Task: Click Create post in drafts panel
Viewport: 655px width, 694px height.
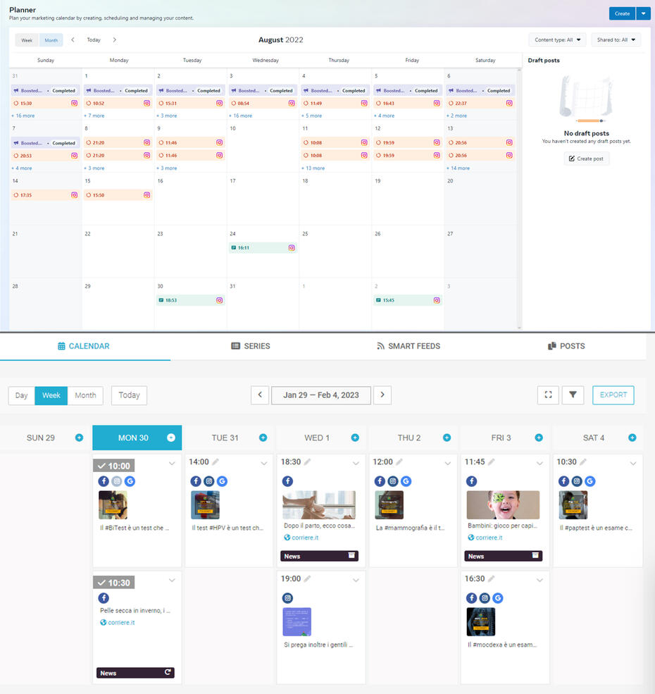Action: coord(586,159)
